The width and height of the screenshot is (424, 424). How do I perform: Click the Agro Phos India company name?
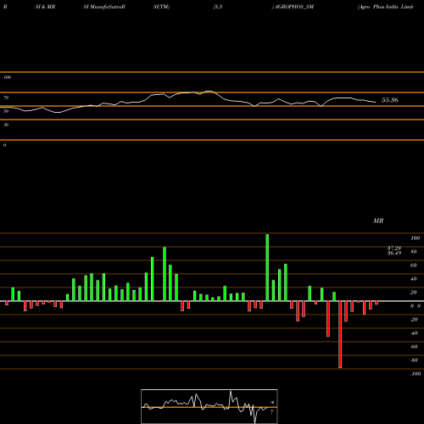point(386,7)
